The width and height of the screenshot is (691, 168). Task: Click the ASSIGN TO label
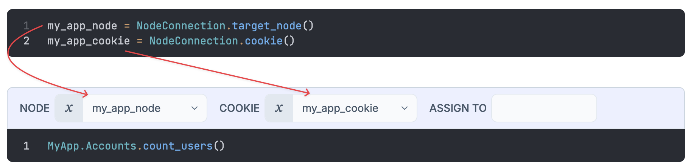pyautogui.click(x=458, y=108)
